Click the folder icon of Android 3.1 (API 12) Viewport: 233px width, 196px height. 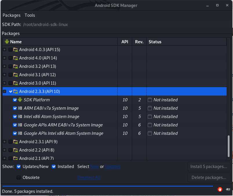click(15, 74)
